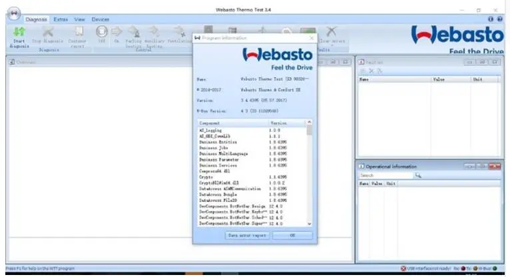The image size is (510, 277).
Task: Click the Version column header in dialog
Action: point(288,123)
